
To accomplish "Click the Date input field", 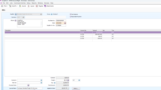I will pyautogui.click(x=60, y=23).
